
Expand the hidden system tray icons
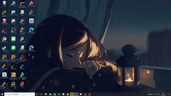(x=147, y=94)
